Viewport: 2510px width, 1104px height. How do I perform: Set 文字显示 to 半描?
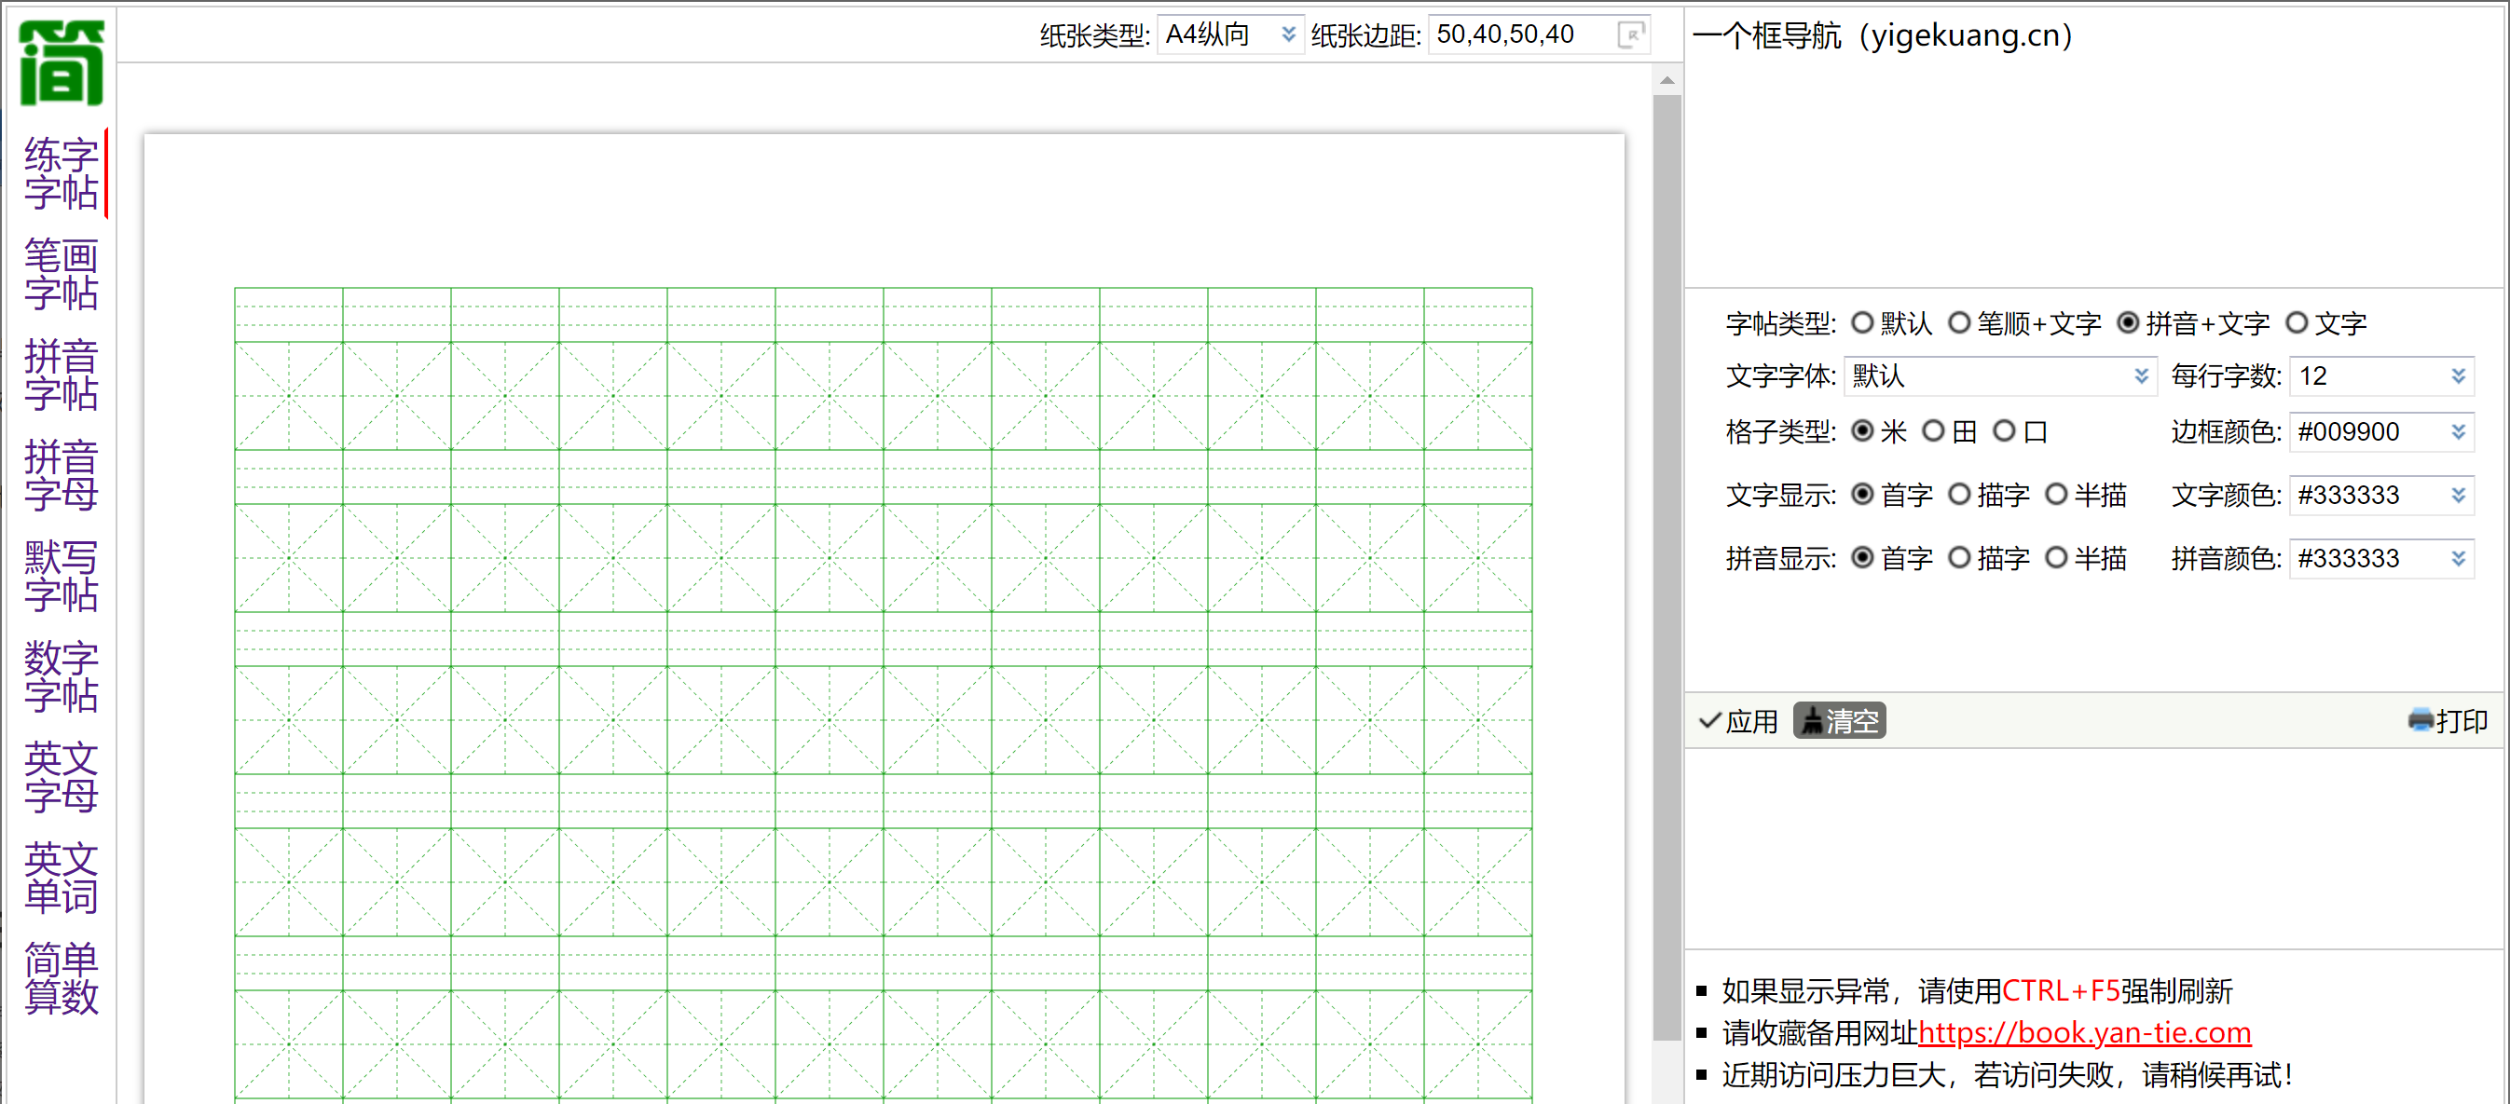(2056, 495)
